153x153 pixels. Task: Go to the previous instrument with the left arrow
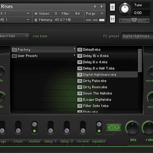point(94,7)
